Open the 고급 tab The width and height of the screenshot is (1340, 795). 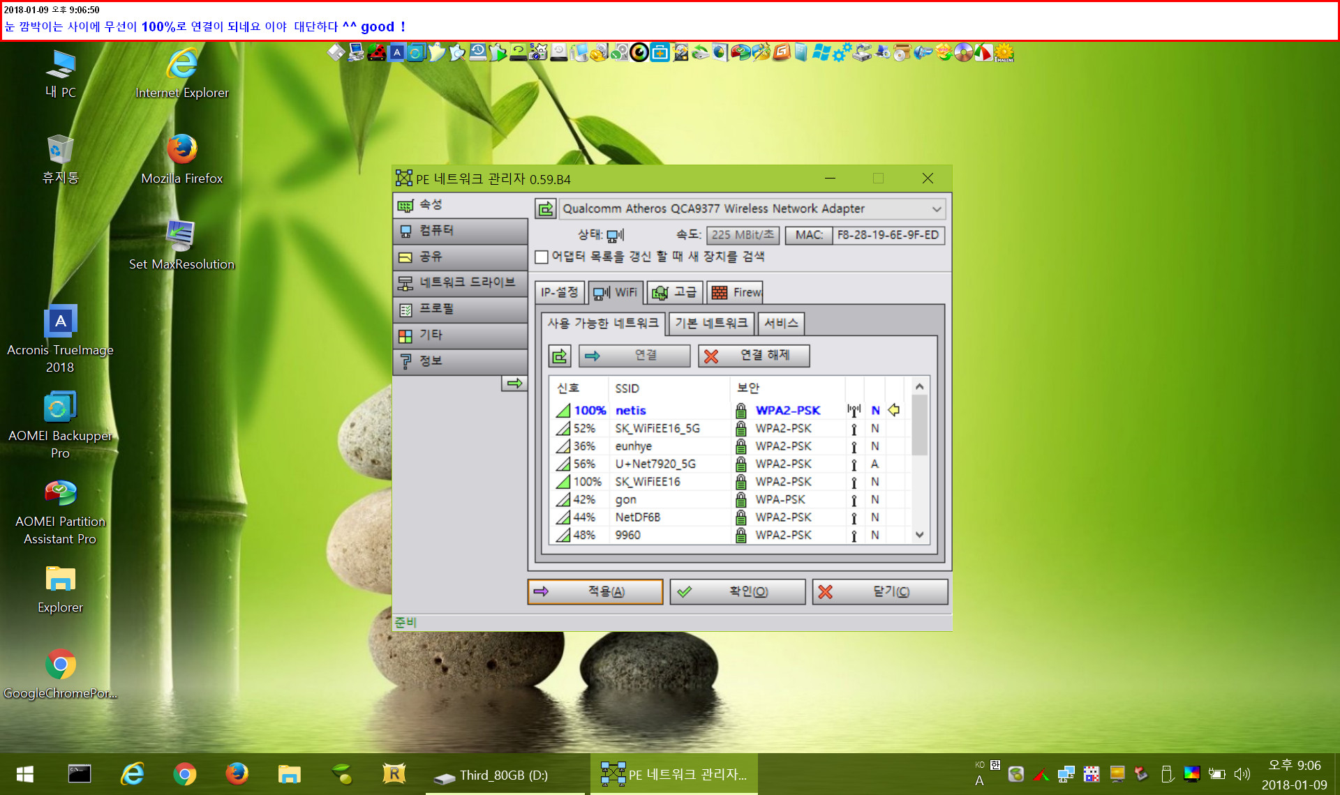coord(674,292)
